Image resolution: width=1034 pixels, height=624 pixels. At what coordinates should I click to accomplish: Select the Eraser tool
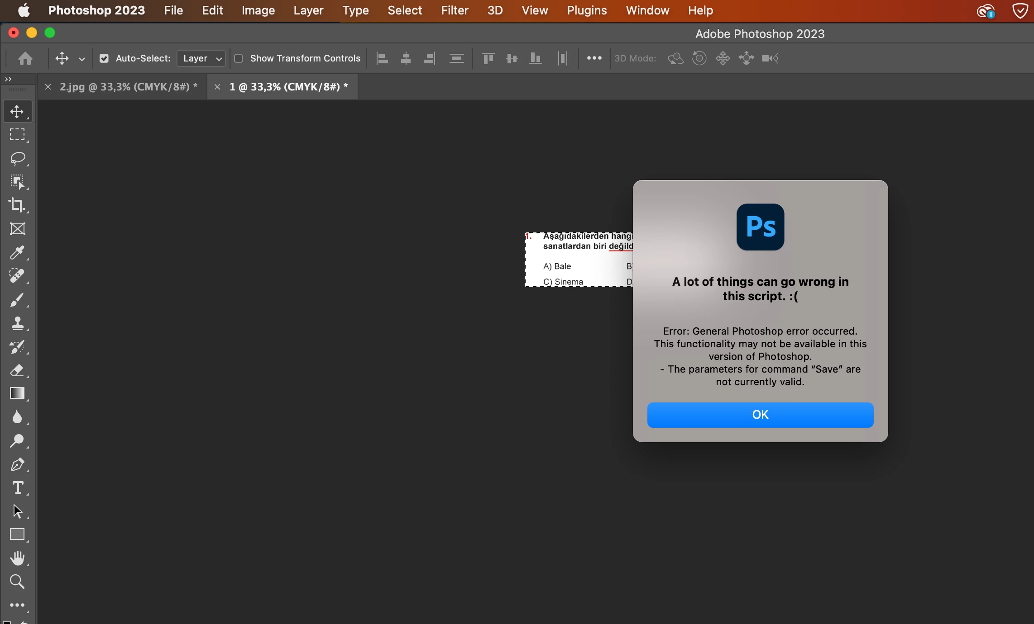pos(18,370)
